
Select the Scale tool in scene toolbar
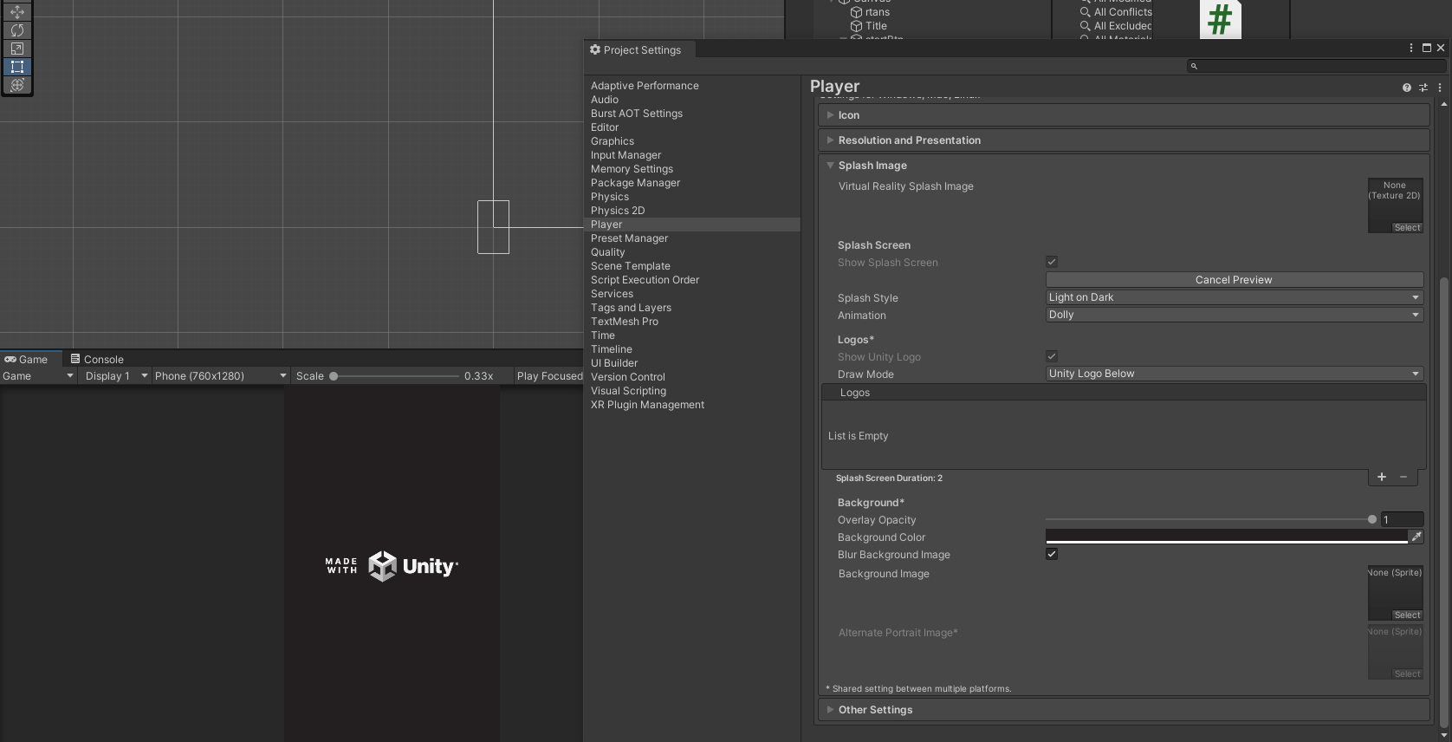point(16,49)
